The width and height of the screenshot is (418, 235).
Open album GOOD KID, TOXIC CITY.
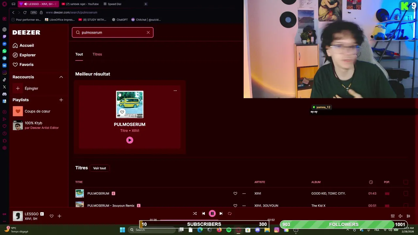point(328,194)
